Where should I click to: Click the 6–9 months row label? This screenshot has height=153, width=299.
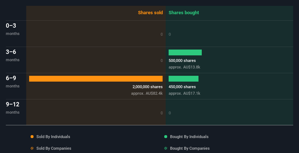click(x=13, y=82)
